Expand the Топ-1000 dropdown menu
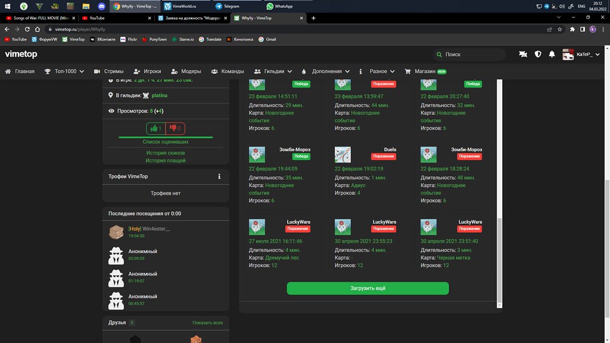Screen dimensions: 610x343 [x=69, y=71]
